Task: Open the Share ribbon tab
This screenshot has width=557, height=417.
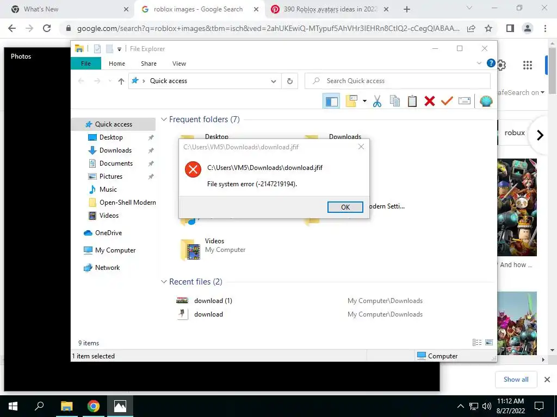Action: 148,64
